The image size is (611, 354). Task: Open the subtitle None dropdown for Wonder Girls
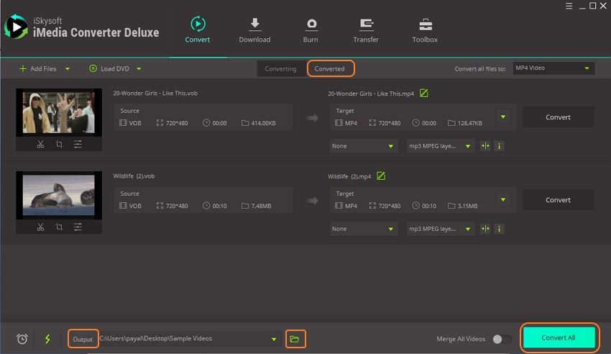coord(364,146)
